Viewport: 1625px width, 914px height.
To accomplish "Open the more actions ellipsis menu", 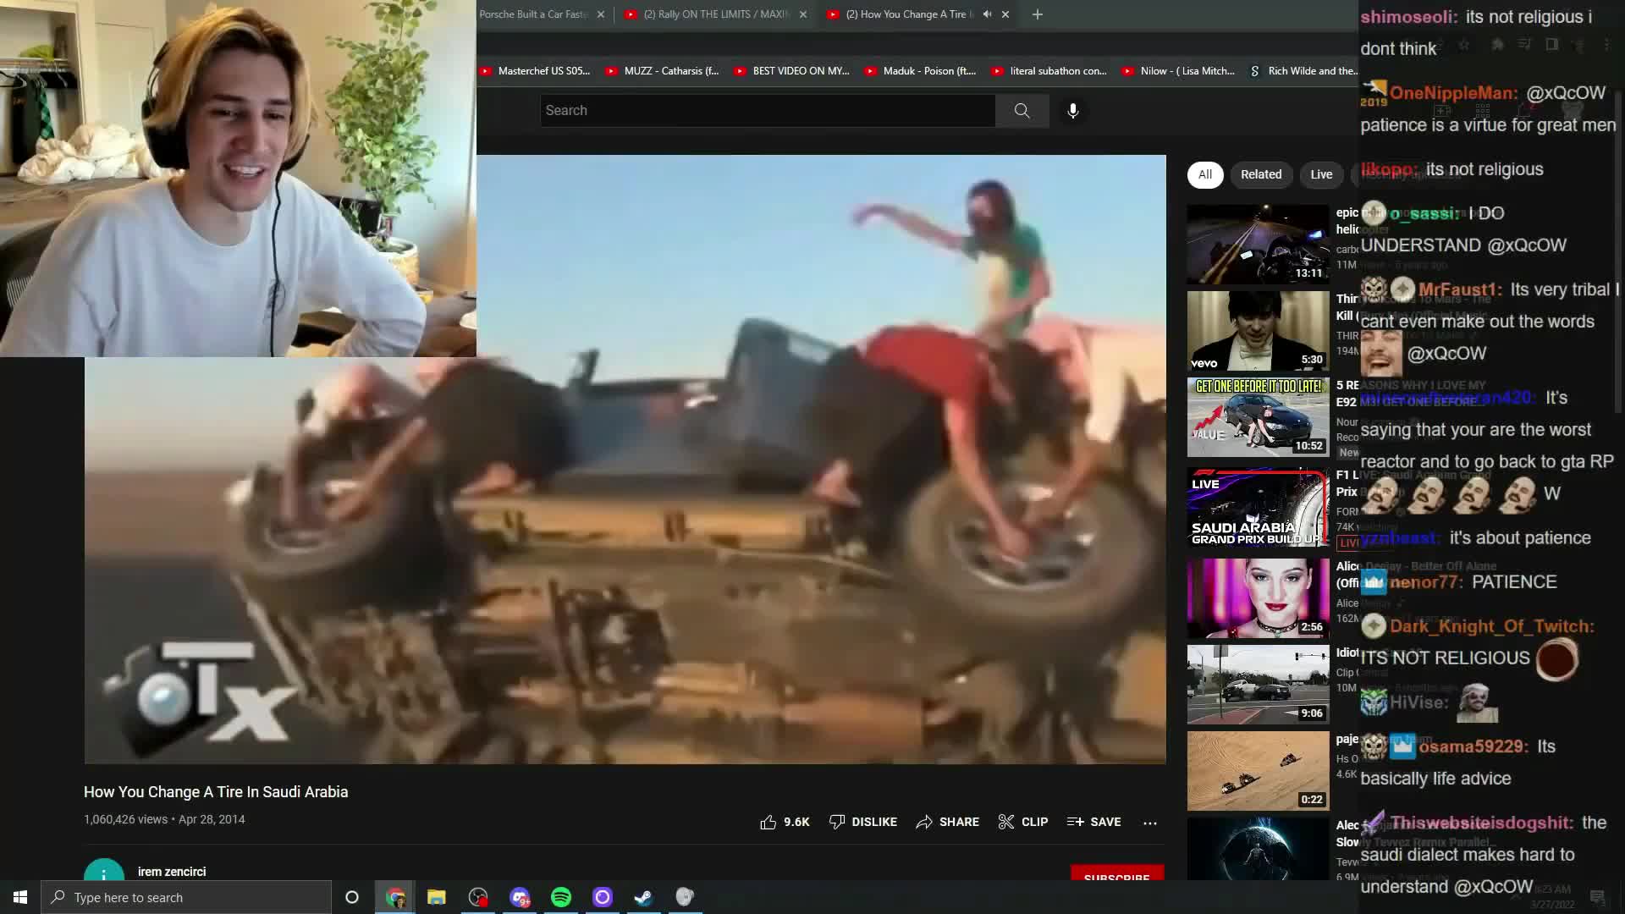I will (x=1150, y=822).
